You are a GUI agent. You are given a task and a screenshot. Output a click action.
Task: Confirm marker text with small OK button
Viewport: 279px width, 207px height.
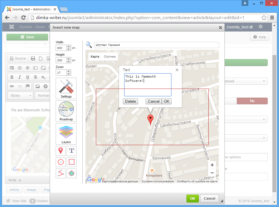click(x=166, y=102)
